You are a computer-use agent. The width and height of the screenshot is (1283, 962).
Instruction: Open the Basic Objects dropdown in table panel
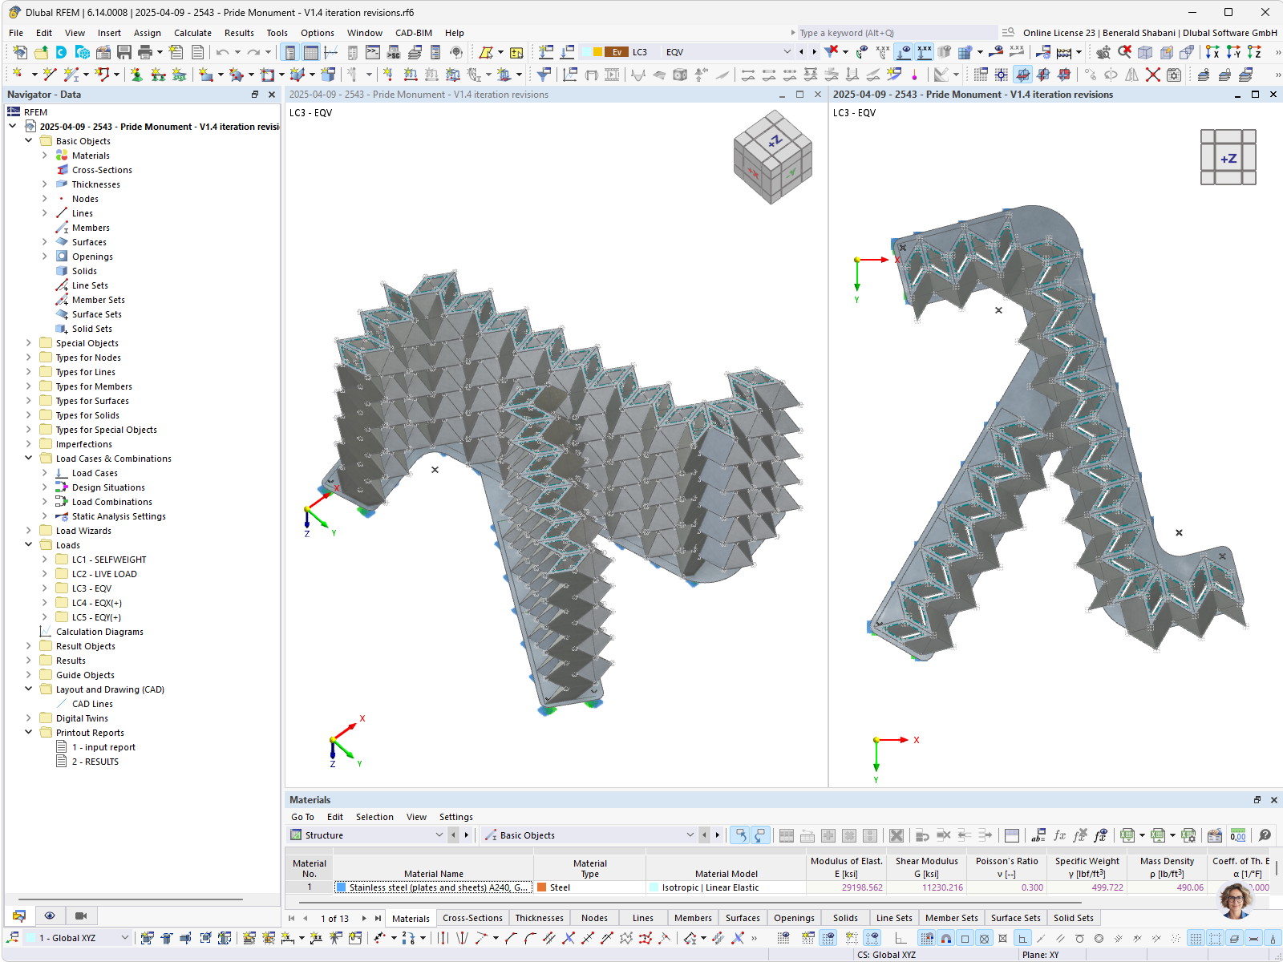tap(690, 835)
